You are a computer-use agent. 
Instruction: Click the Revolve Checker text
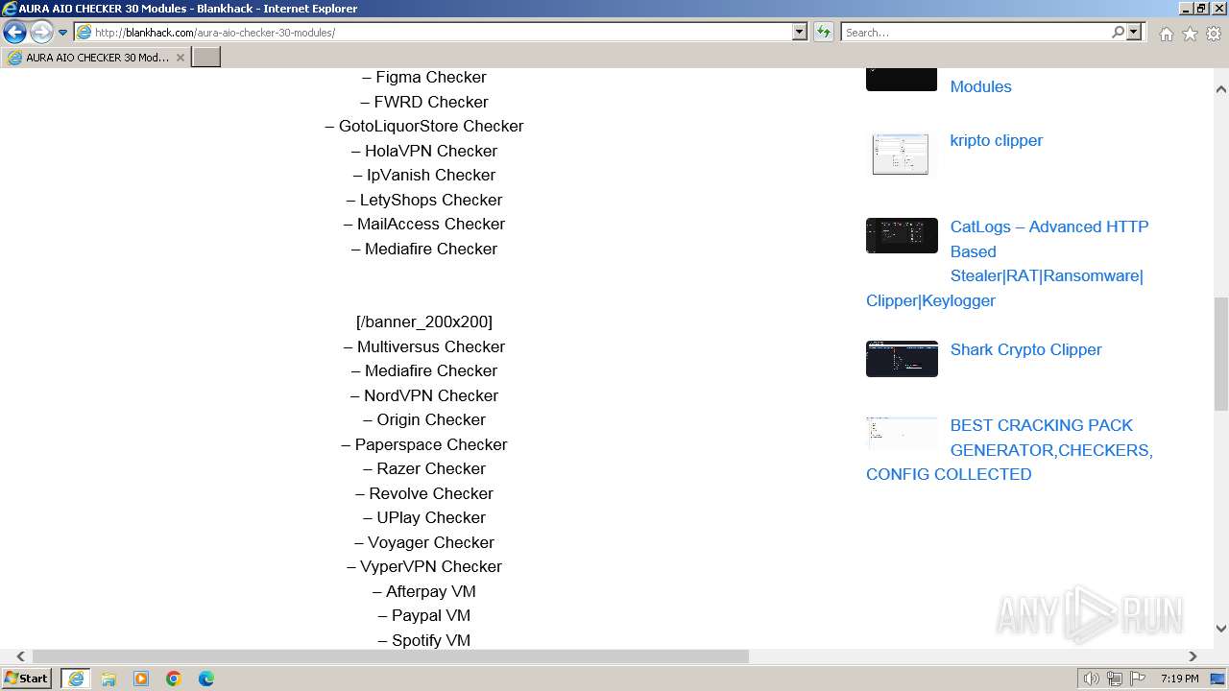click(424, 493)
